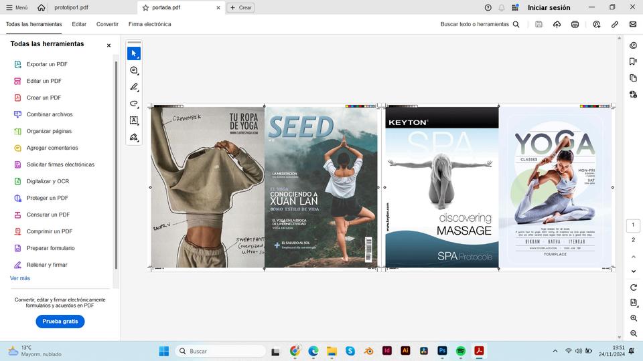The height and width of the screenshot is (361, 643).
Task: Select the freehand draw lasso tool
Action: click(134, 104)
